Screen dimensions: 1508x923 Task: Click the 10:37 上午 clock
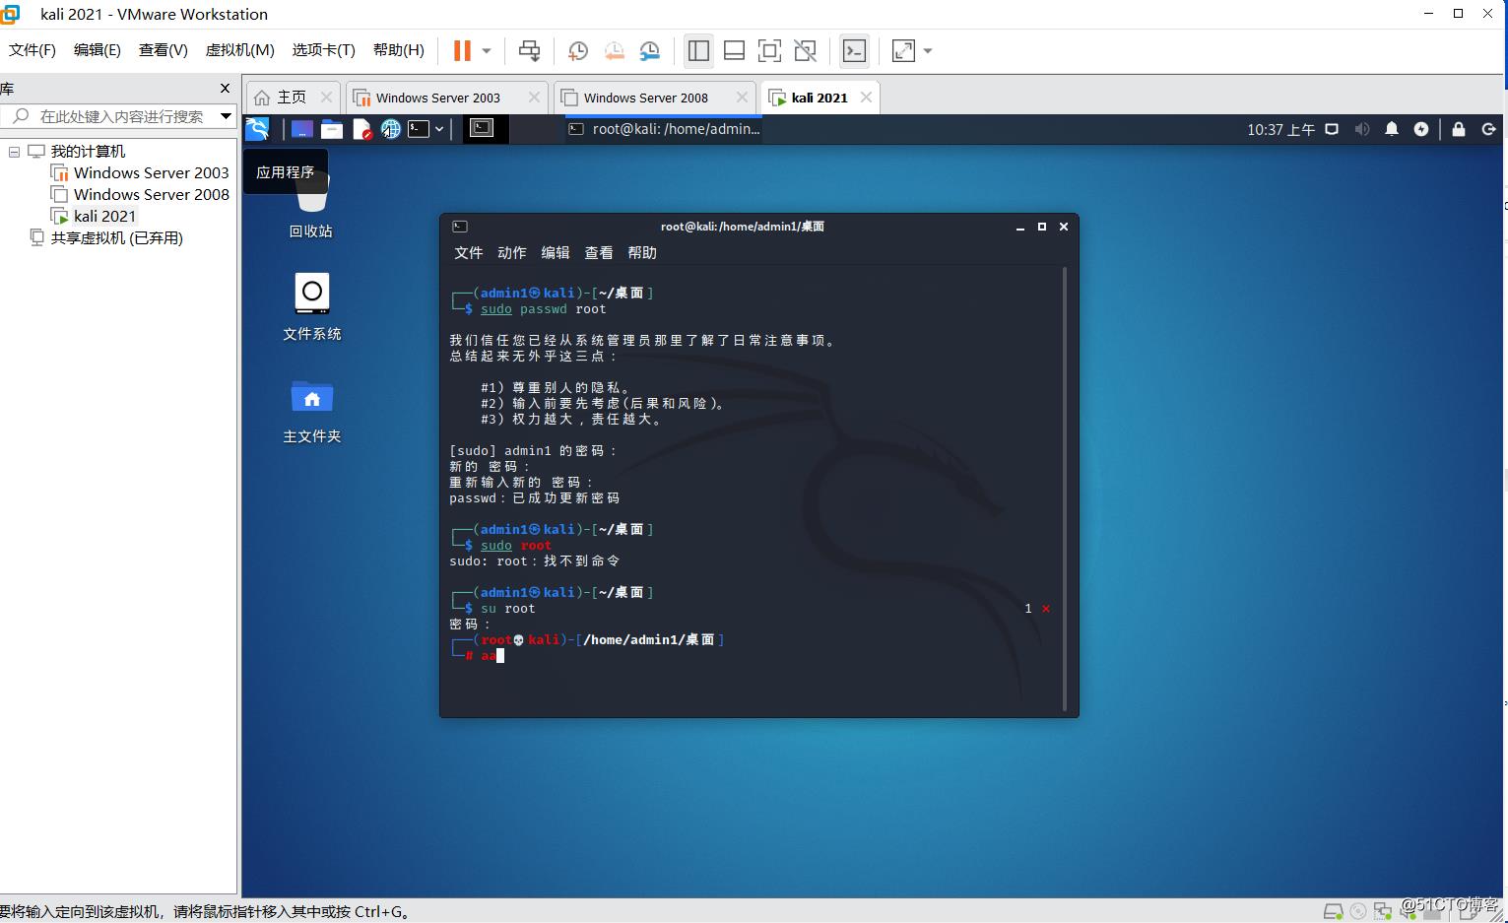point(1280,129)
